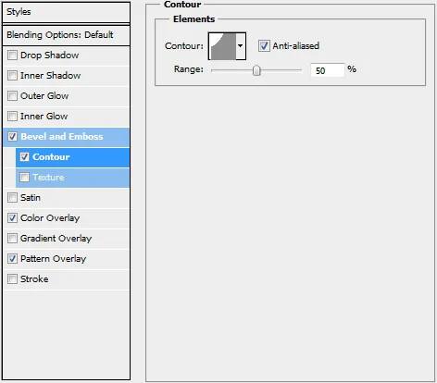Toggle the Anti-aliased checkbox

click(x=264, y=46)
